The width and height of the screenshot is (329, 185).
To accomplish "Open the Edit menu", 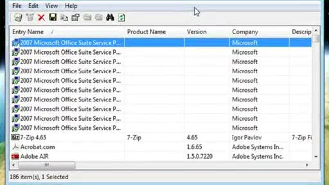I will coord(33,6).
